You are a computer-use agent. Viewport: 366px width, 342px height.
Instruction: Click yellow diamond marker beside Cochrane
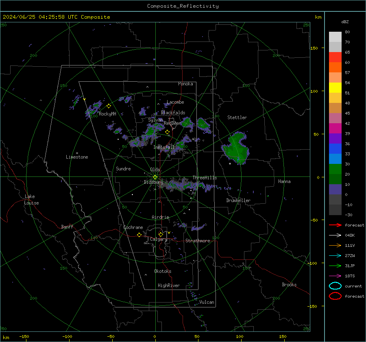(x=139, y=235)
